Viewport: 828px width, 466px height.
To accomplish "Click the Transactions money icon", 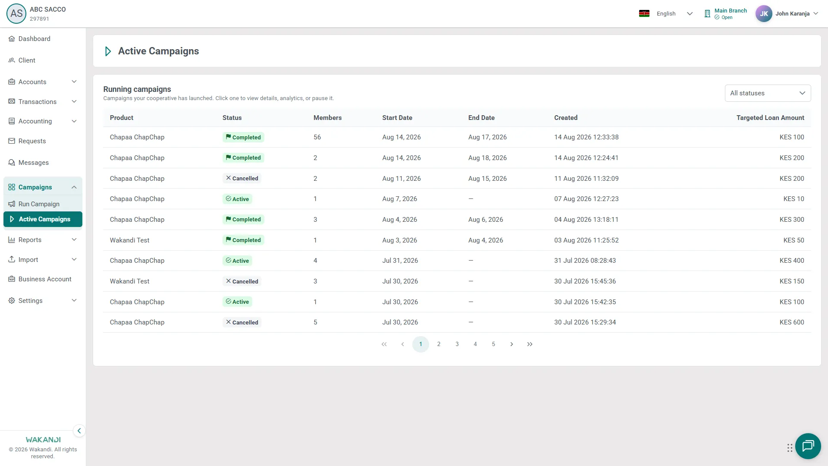I will pos(12,102).
